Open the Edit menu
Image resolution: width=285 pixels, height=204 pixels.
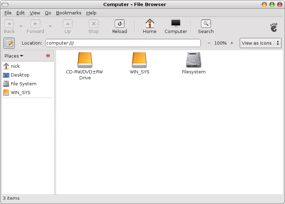[x=21, y=13]
